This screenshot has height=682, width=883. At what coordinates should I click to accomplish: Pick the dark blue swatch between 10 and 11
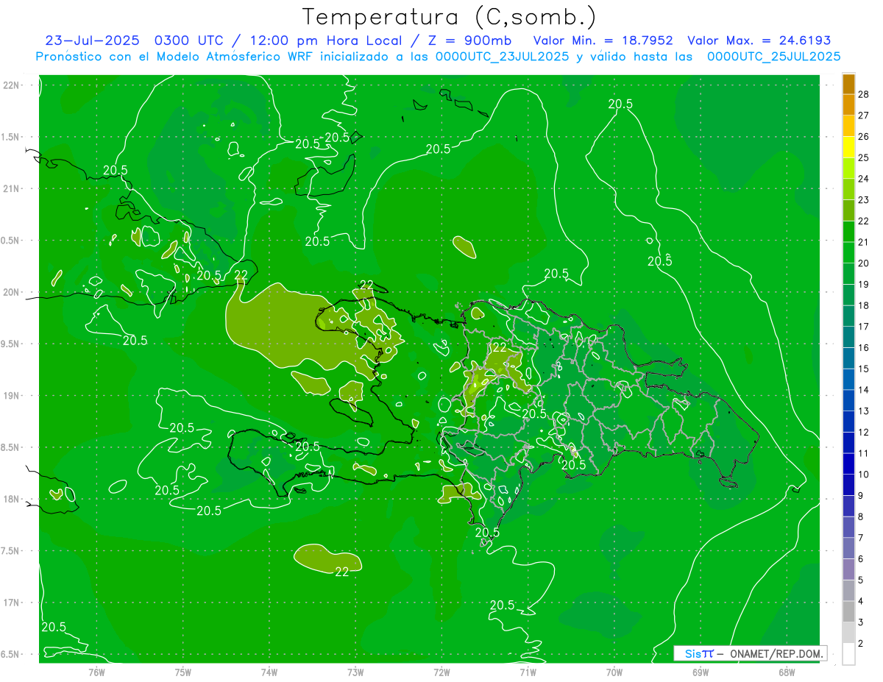tap(848, 463)
